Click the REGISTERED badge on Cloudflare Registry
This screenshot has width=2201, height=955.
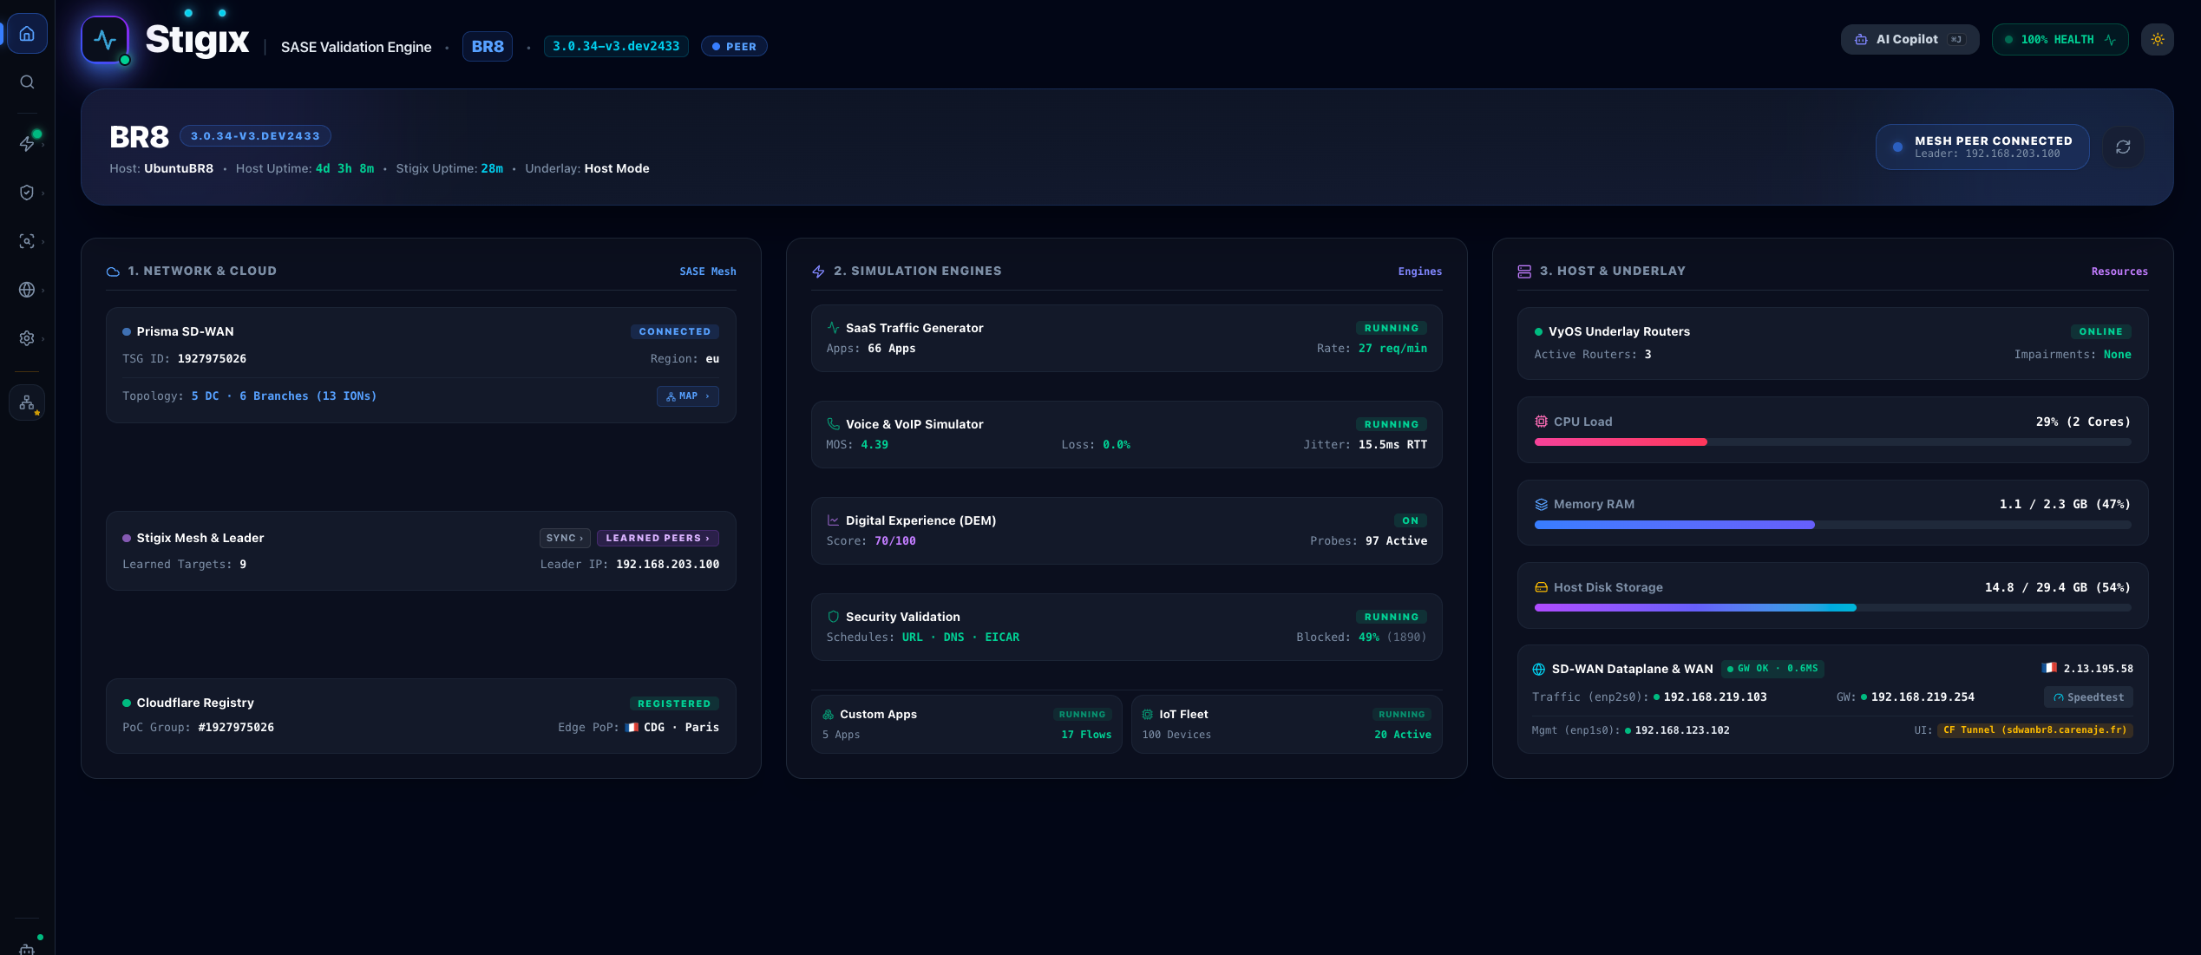point(674,703)
